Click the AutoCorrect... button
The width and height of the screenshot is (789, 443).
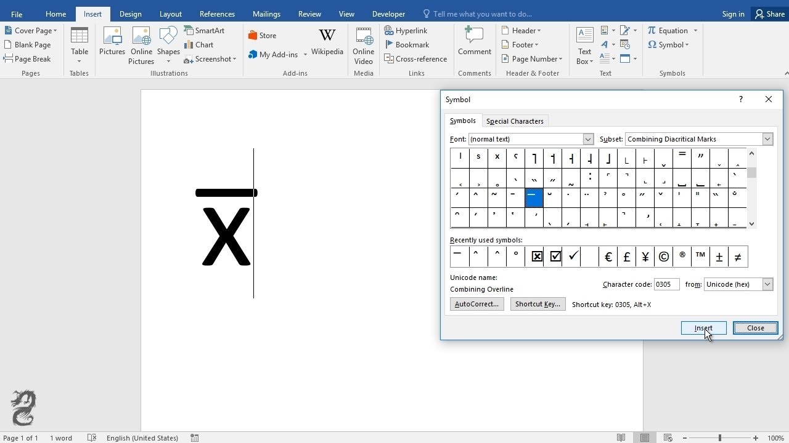476,304
